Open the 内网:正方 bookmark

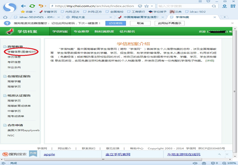click(70, 12)
